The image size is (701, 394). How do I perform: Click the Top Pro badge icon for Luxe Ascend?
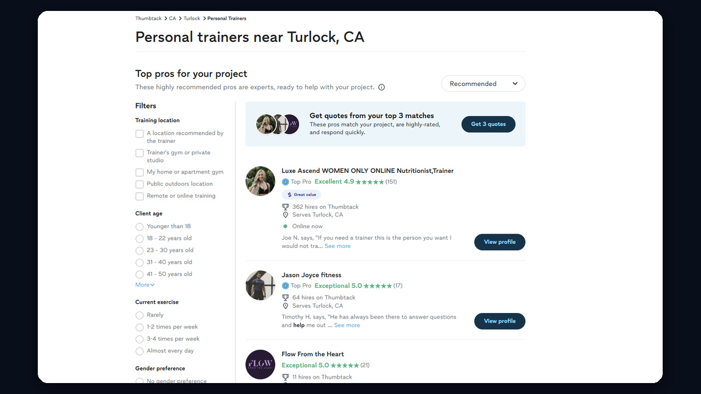coord(285,182)
